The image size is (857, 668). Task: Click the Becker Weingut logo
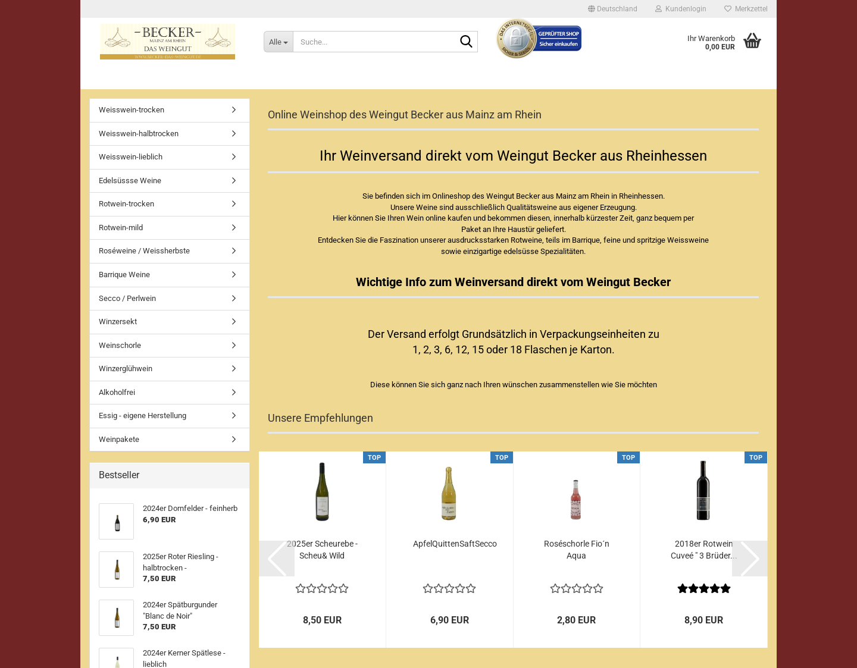pos(167,42)
